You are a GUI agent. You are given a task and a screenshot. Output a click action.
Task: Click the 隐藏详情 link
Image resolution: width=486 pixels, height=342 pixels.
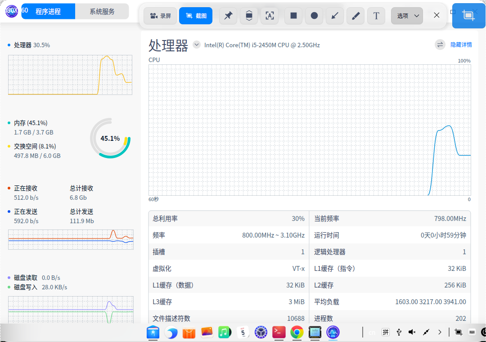[x=461, y=45]
